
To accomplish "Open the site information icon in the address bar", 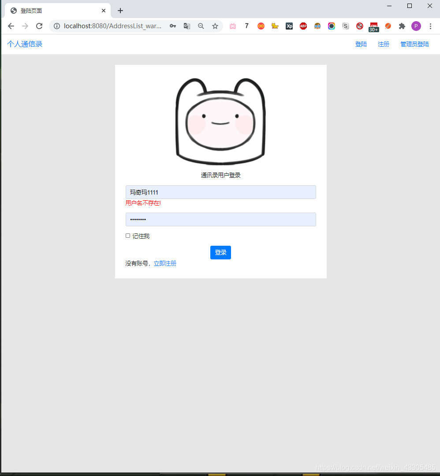I will pyautogui.click(x=57, y=26).
